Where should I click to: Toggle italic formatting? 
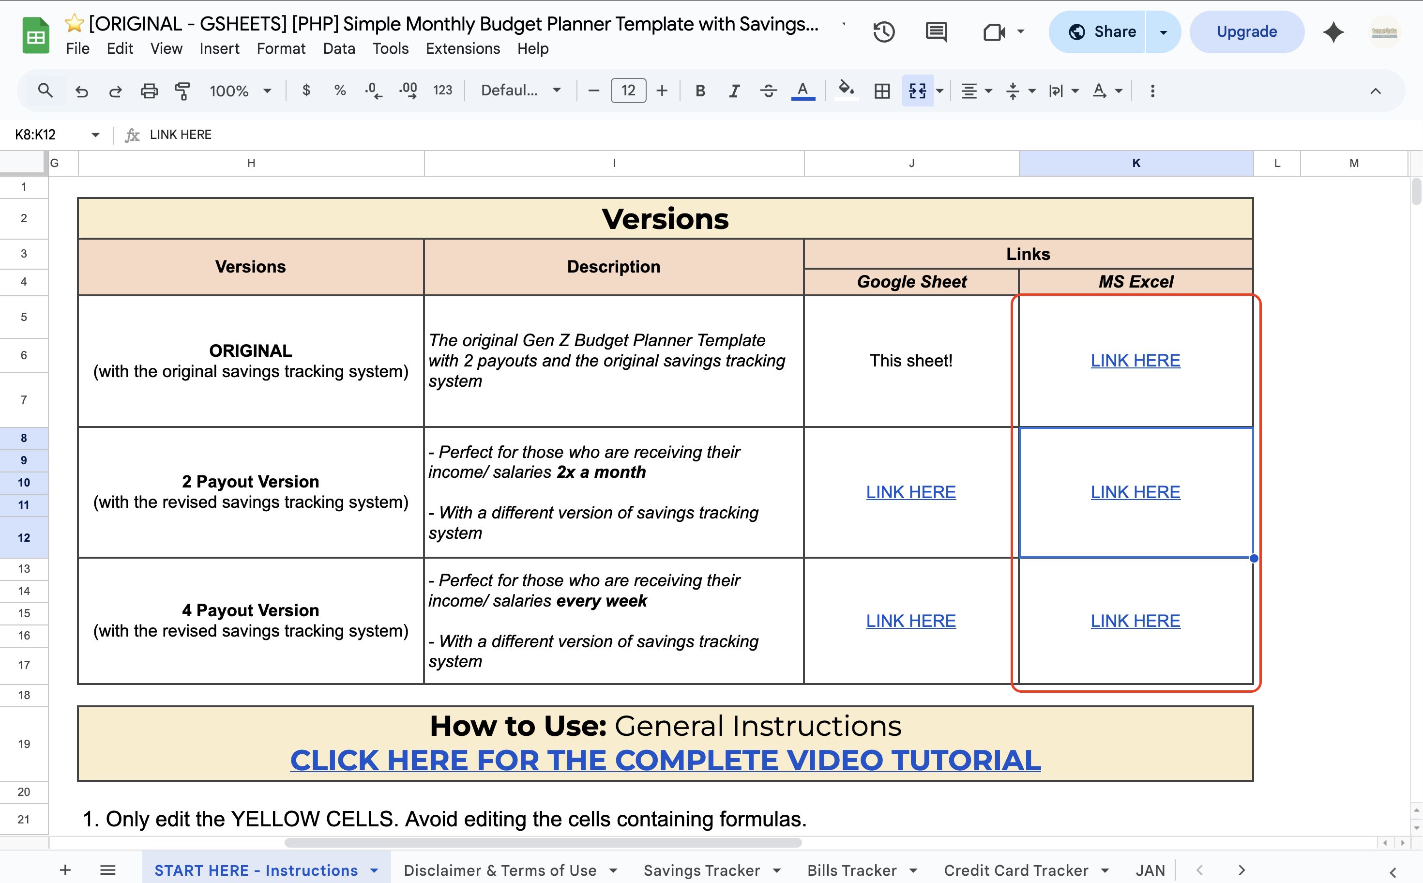734,91
